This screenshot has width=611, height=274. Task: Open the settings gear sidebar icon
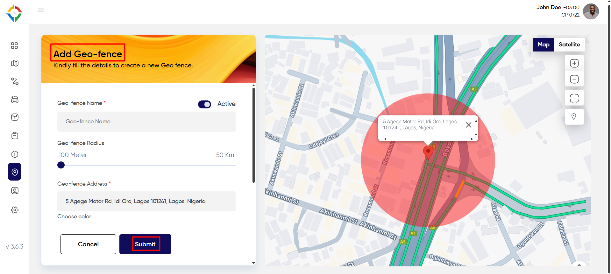(15, 210)
